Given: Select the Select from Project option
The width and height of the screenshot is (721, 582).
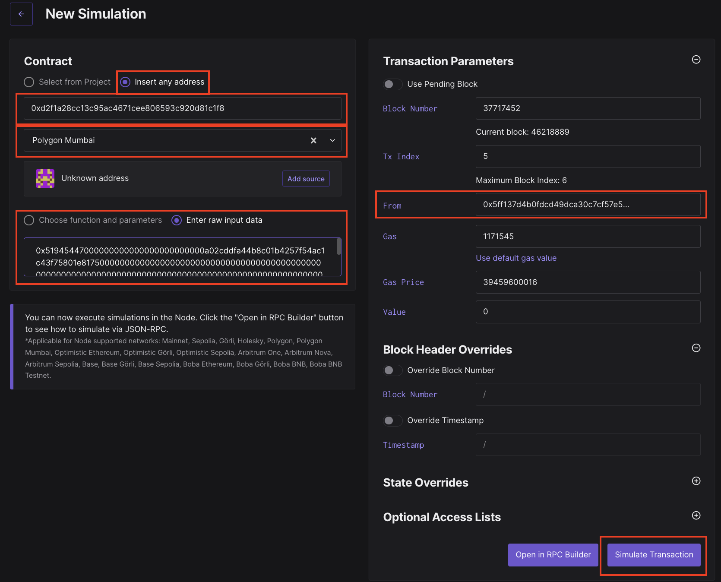Looking at the screenshot, I should [x=29, y=82].
